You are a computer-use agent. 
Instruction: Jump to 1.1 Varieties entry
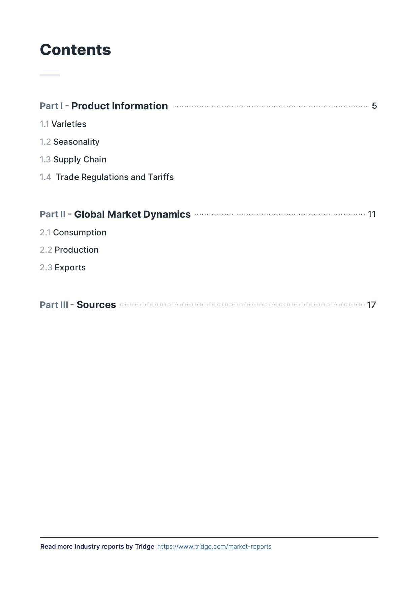point(63,124)
